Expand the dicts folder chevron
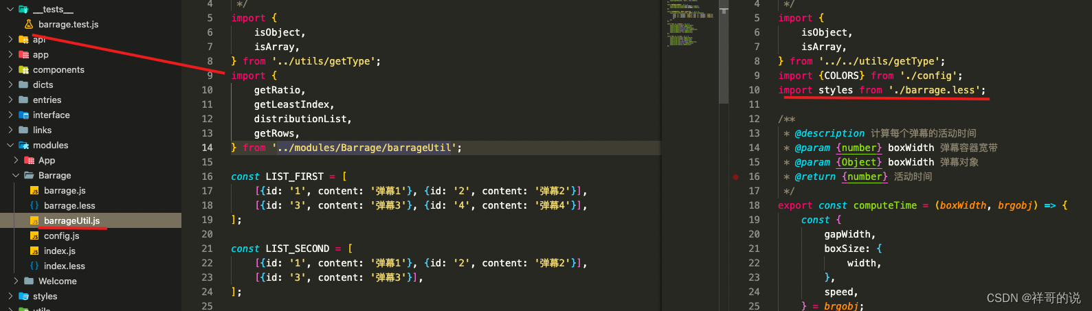 coord(10,85)
